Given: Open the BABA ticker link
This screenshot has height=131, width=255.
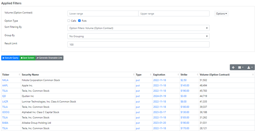Looking at the screenshot, I should tap(5, 123).
